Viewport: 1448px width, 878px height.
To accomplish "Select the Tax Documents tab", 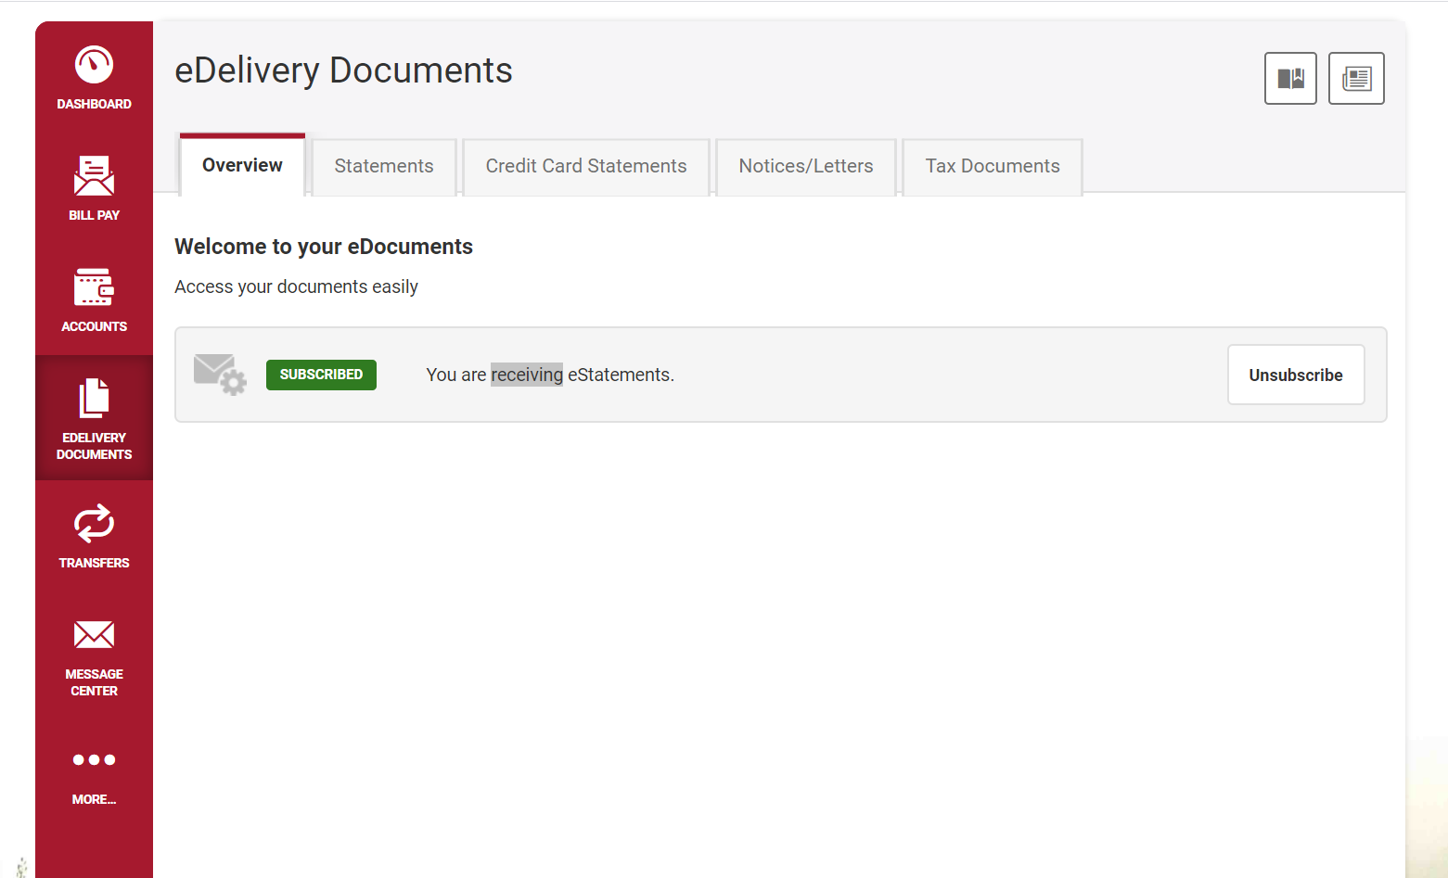I will coord(993,167).
